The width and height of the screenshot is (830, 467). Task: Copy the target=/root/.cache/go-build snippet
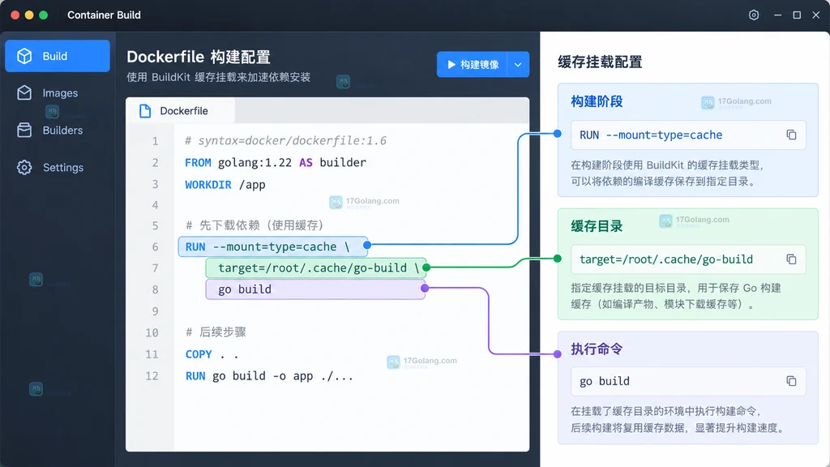(791, 259)
